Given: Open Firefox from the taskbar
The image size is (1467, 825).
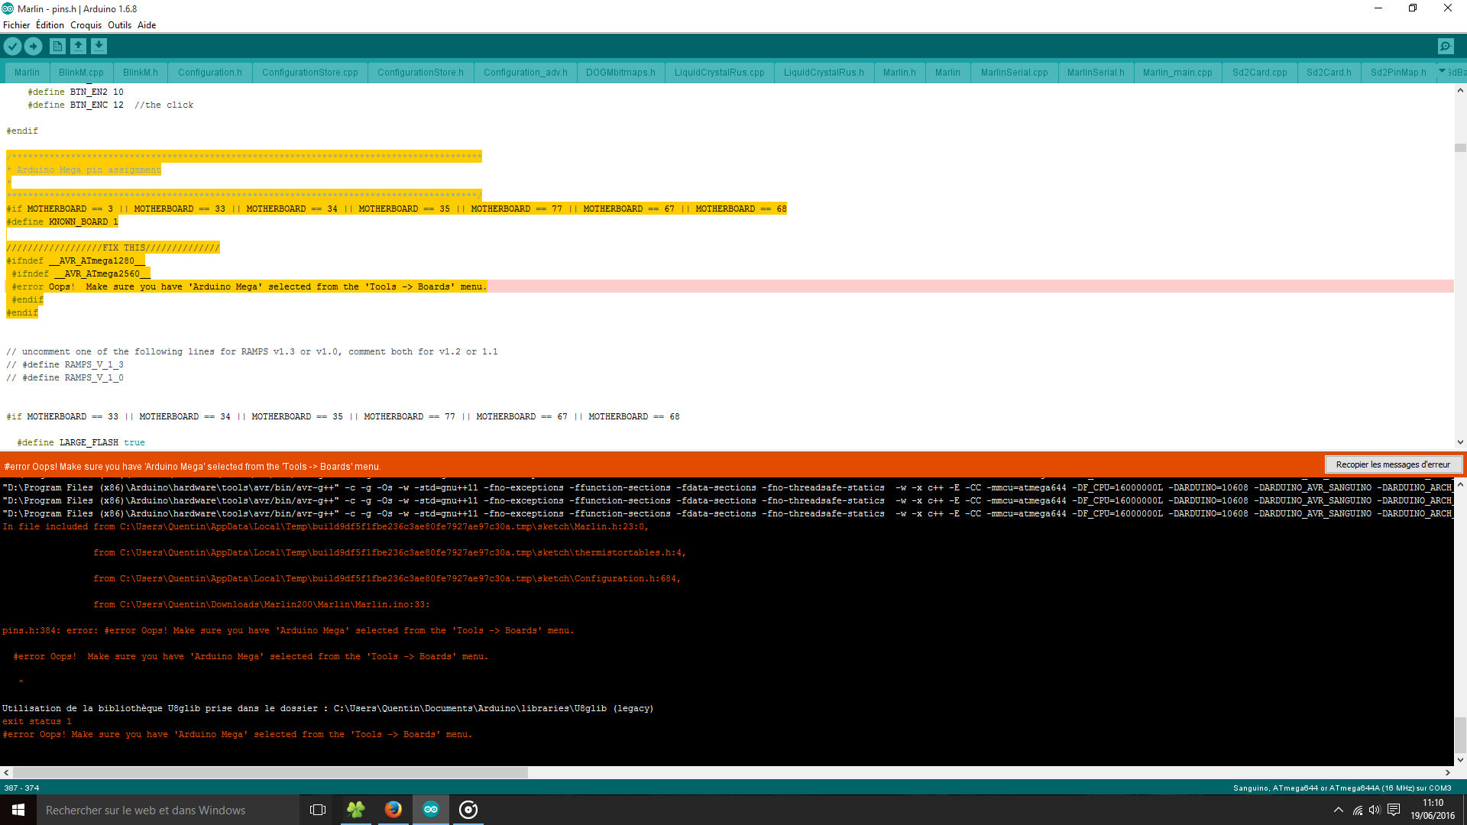Looking at the screenshot, I should 393,810.
